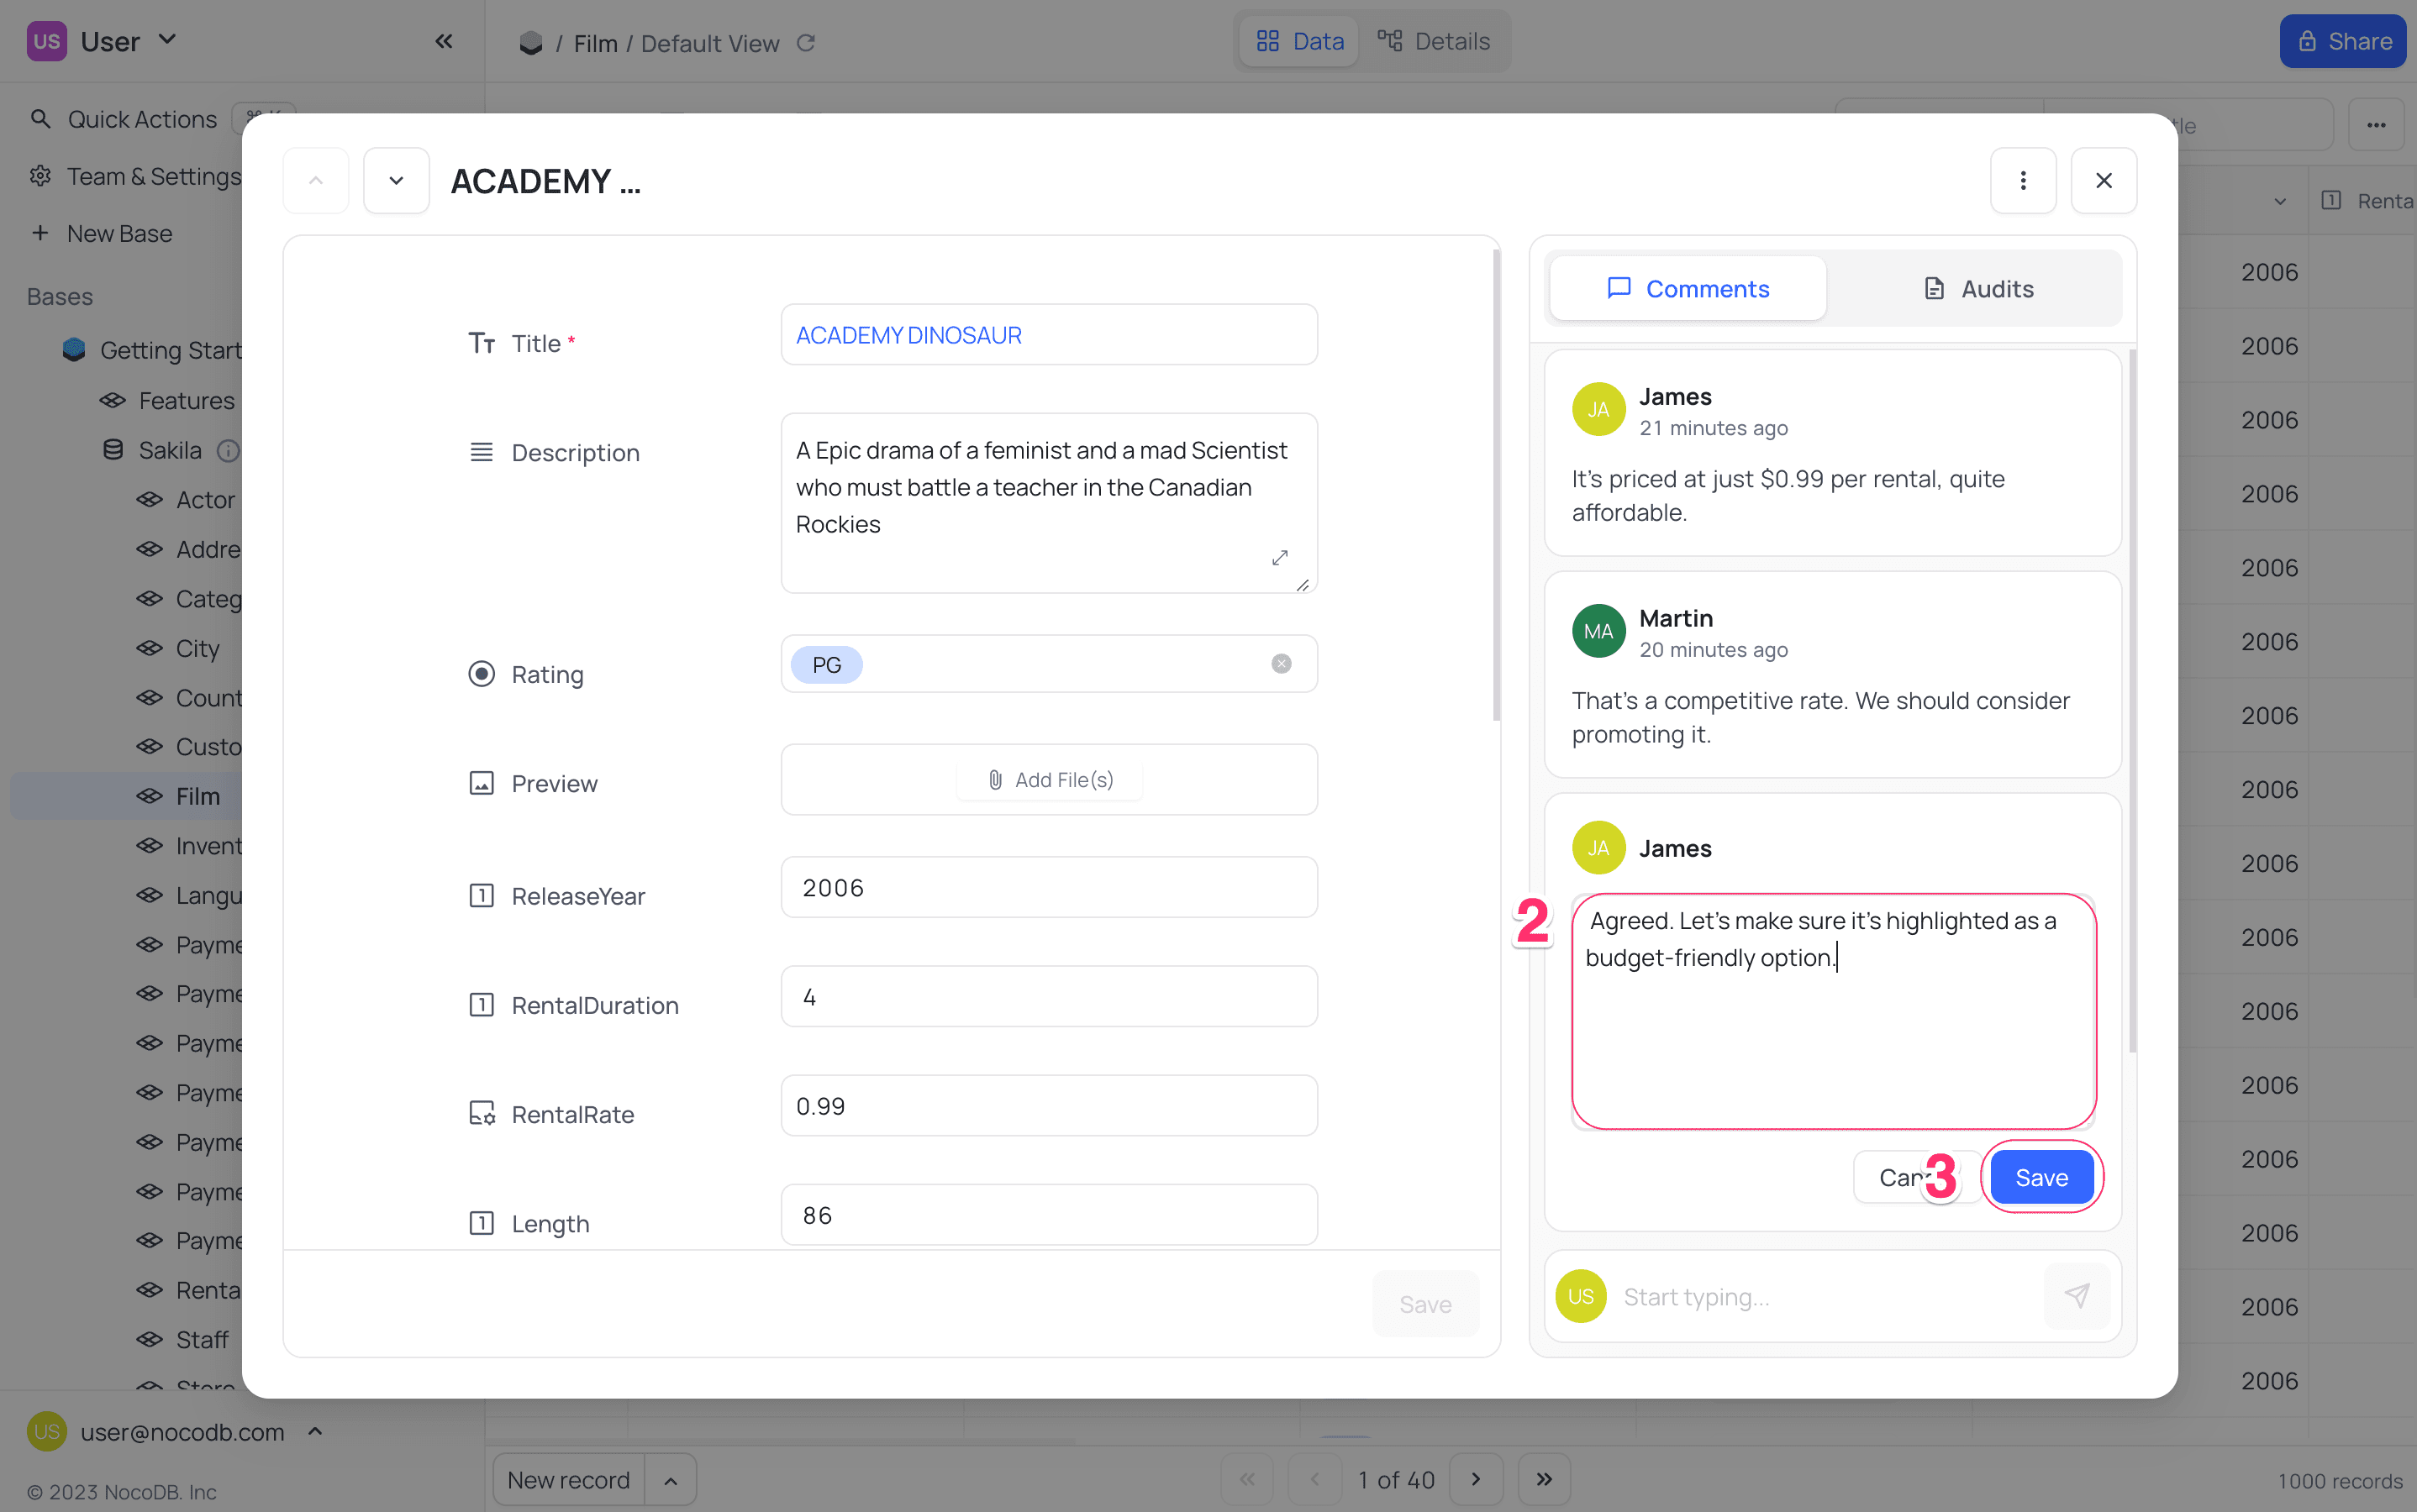Go to next page of records
Viewport: 2417px width, 1512px height.
1476,1479
